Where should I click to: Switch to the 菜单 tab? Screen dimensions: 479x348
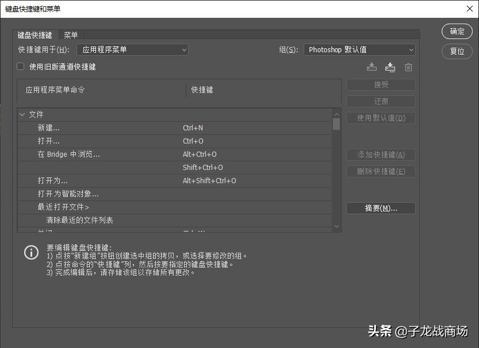[x=71, y=34]
